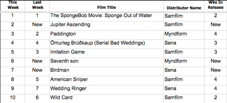227x103 pixels.
Task: Click rank 10 in This Week column
Action: (x=13, y=97)
